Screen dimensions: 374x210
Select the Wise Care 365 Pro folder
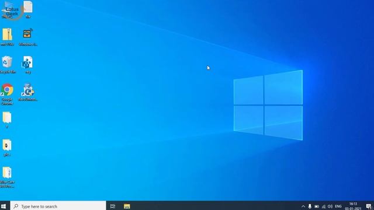[x=7, y=177]
